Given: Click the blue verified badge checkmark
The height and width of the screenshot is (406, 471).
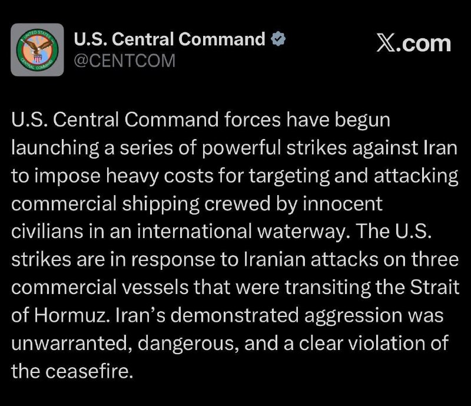Looking at the screenshot, I should (278, 38).
